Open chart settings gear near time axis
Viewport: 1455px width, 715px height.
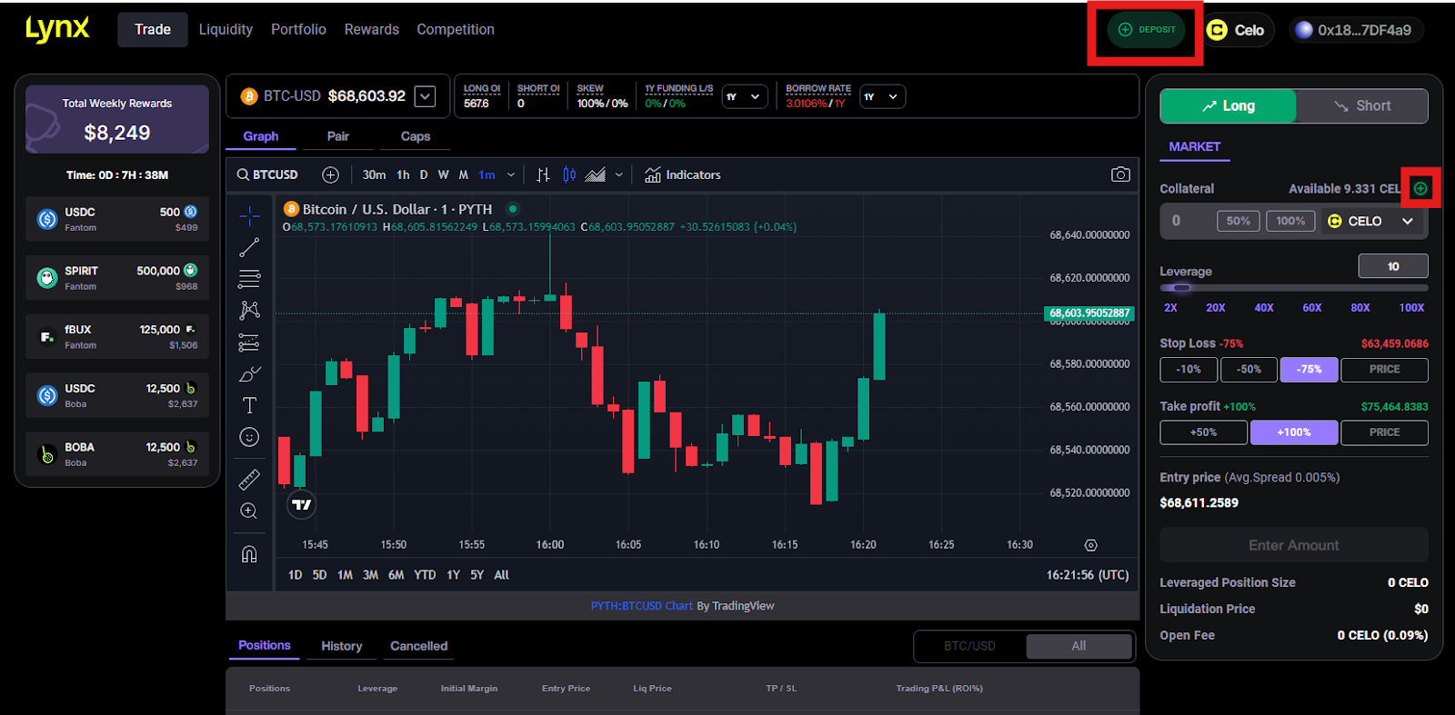pos(1091,545)
